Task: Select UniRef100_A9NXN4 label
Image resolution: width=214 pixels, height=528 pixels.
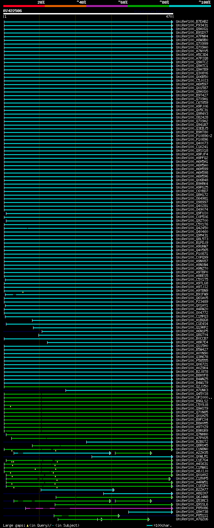Action: coord(192,265)
